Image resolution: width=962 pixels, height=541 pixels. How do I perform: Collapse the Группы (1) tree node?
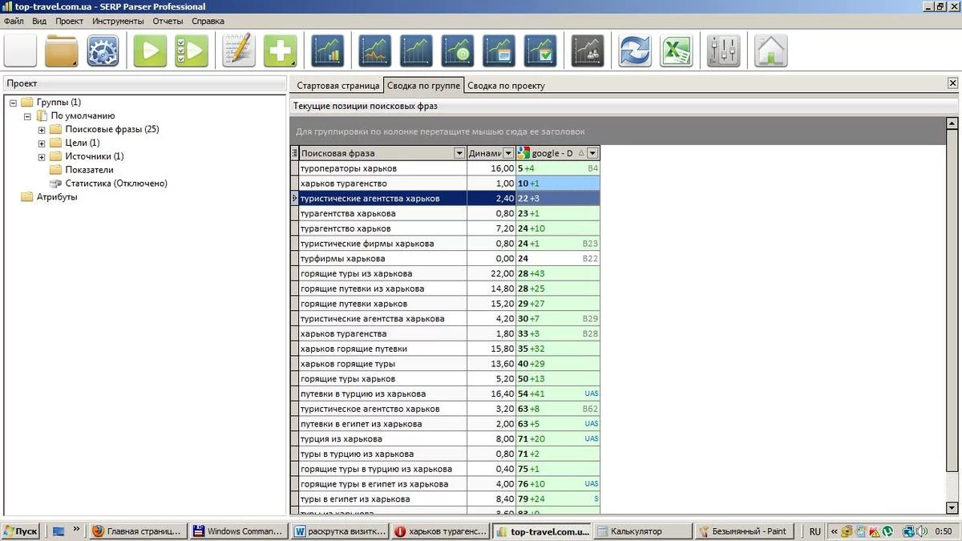[x=13, y=103]
